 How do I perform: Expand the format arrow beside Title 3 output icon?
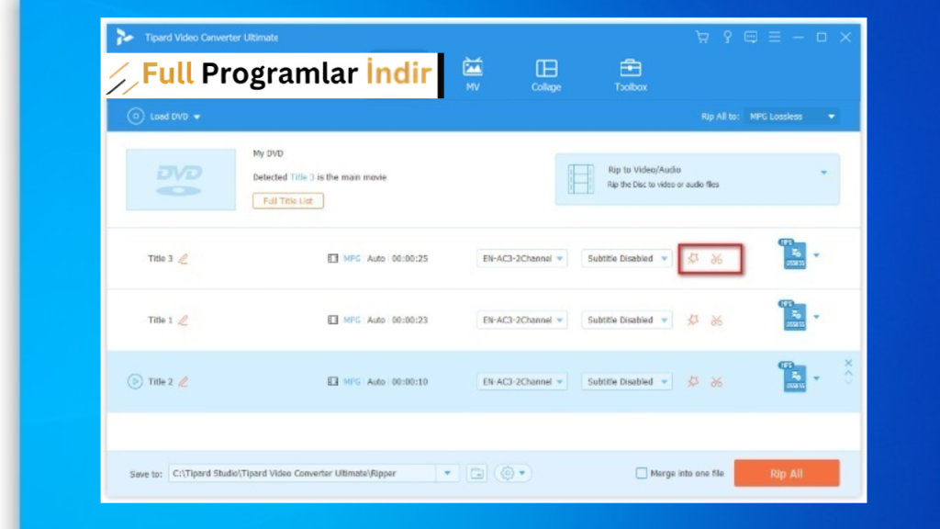(816, 255)
